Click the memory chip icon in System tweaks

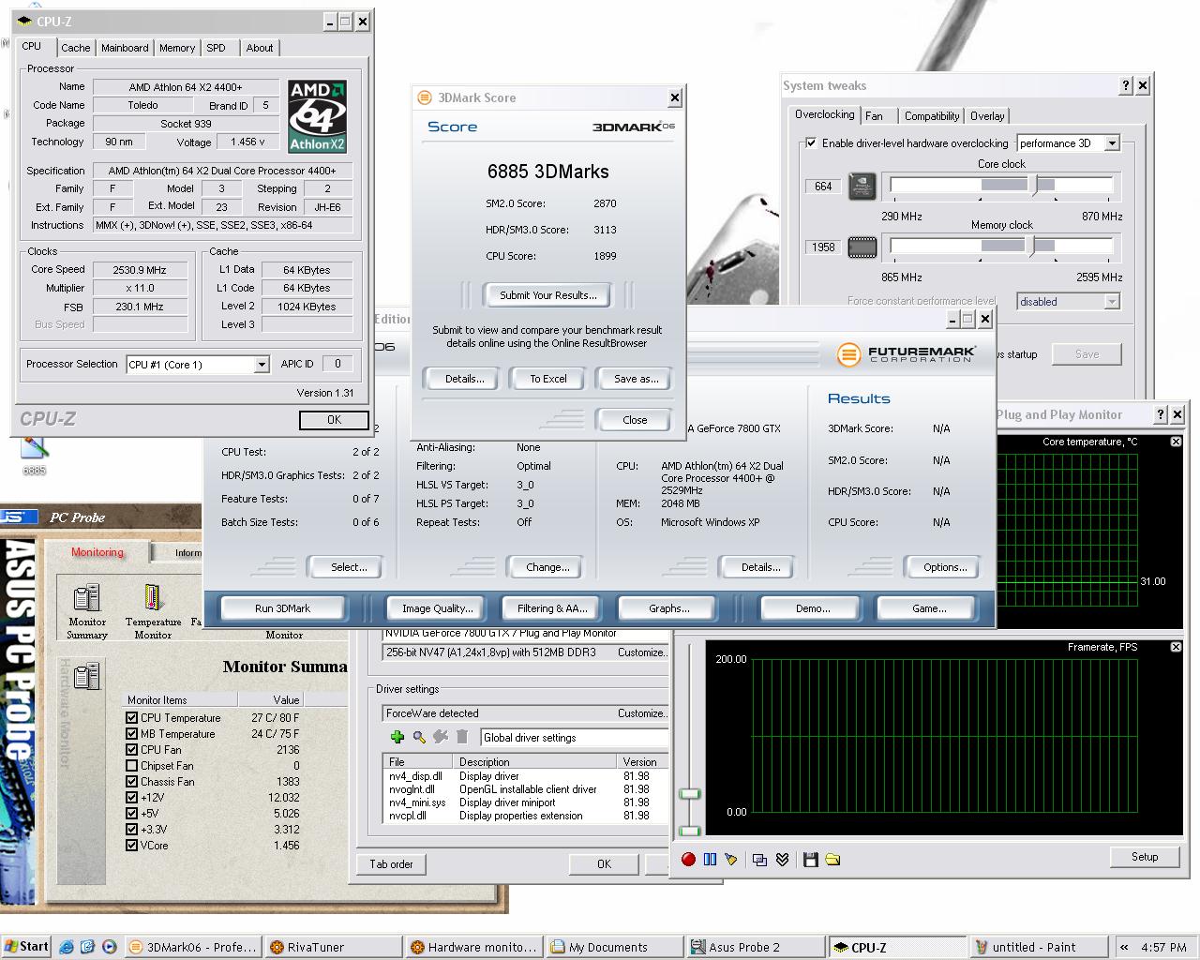tap(862, 247)
